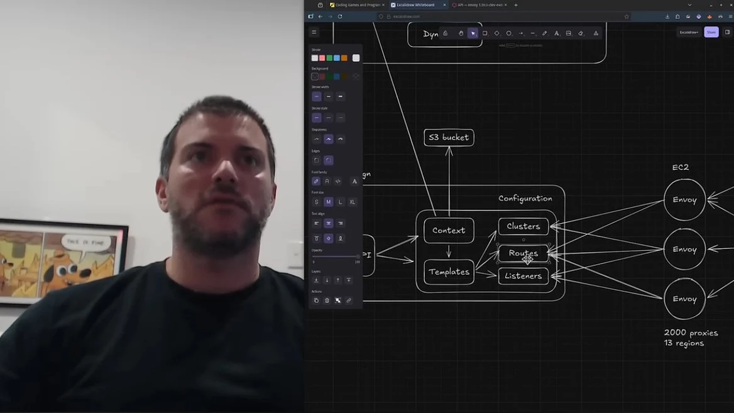Set font size to Large
734x413 pixels.
coord(341,202)
